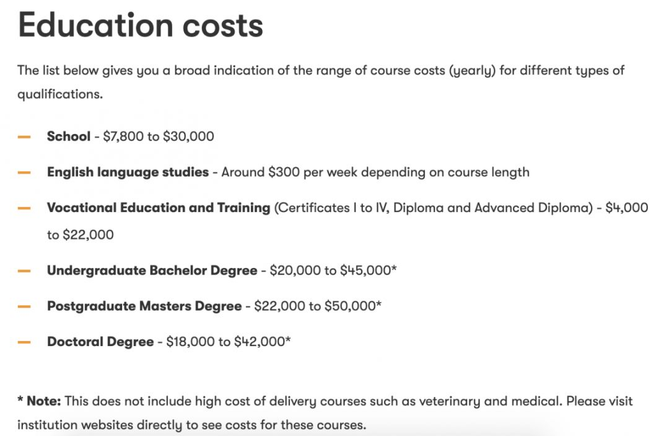Select the bold School label

[69, 136]
